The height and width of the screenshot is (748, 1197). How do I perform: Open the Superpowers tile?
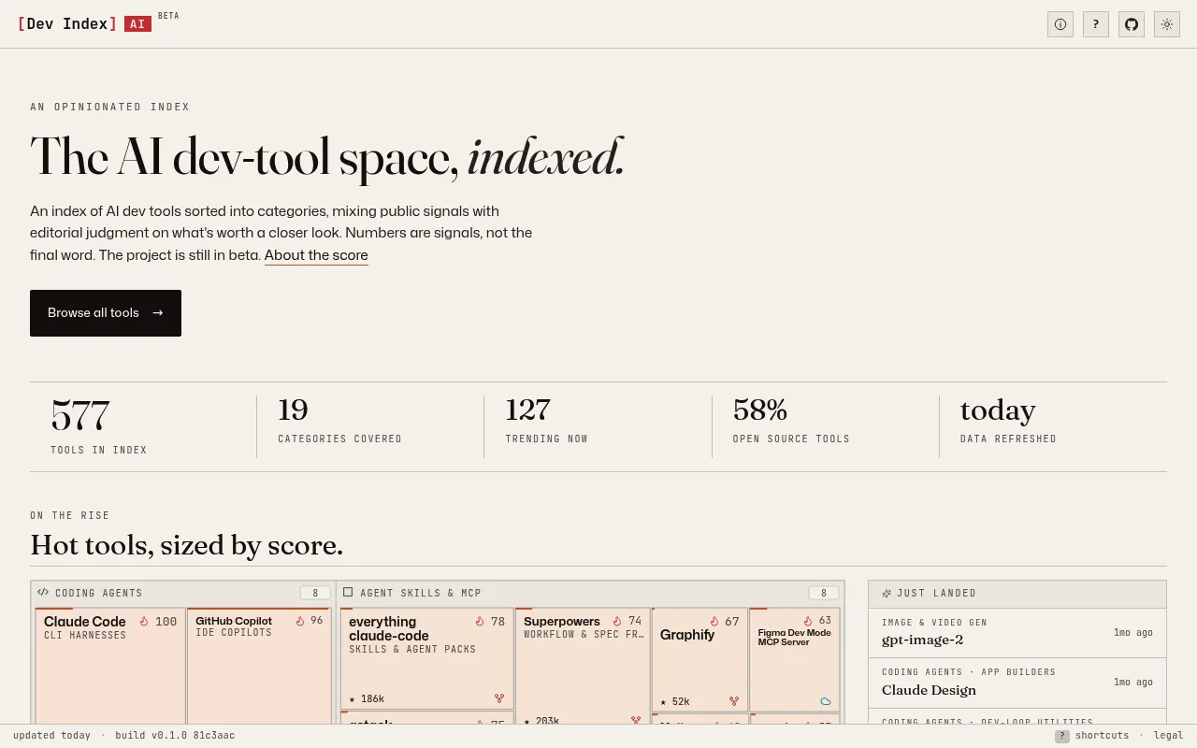point(583,666)
